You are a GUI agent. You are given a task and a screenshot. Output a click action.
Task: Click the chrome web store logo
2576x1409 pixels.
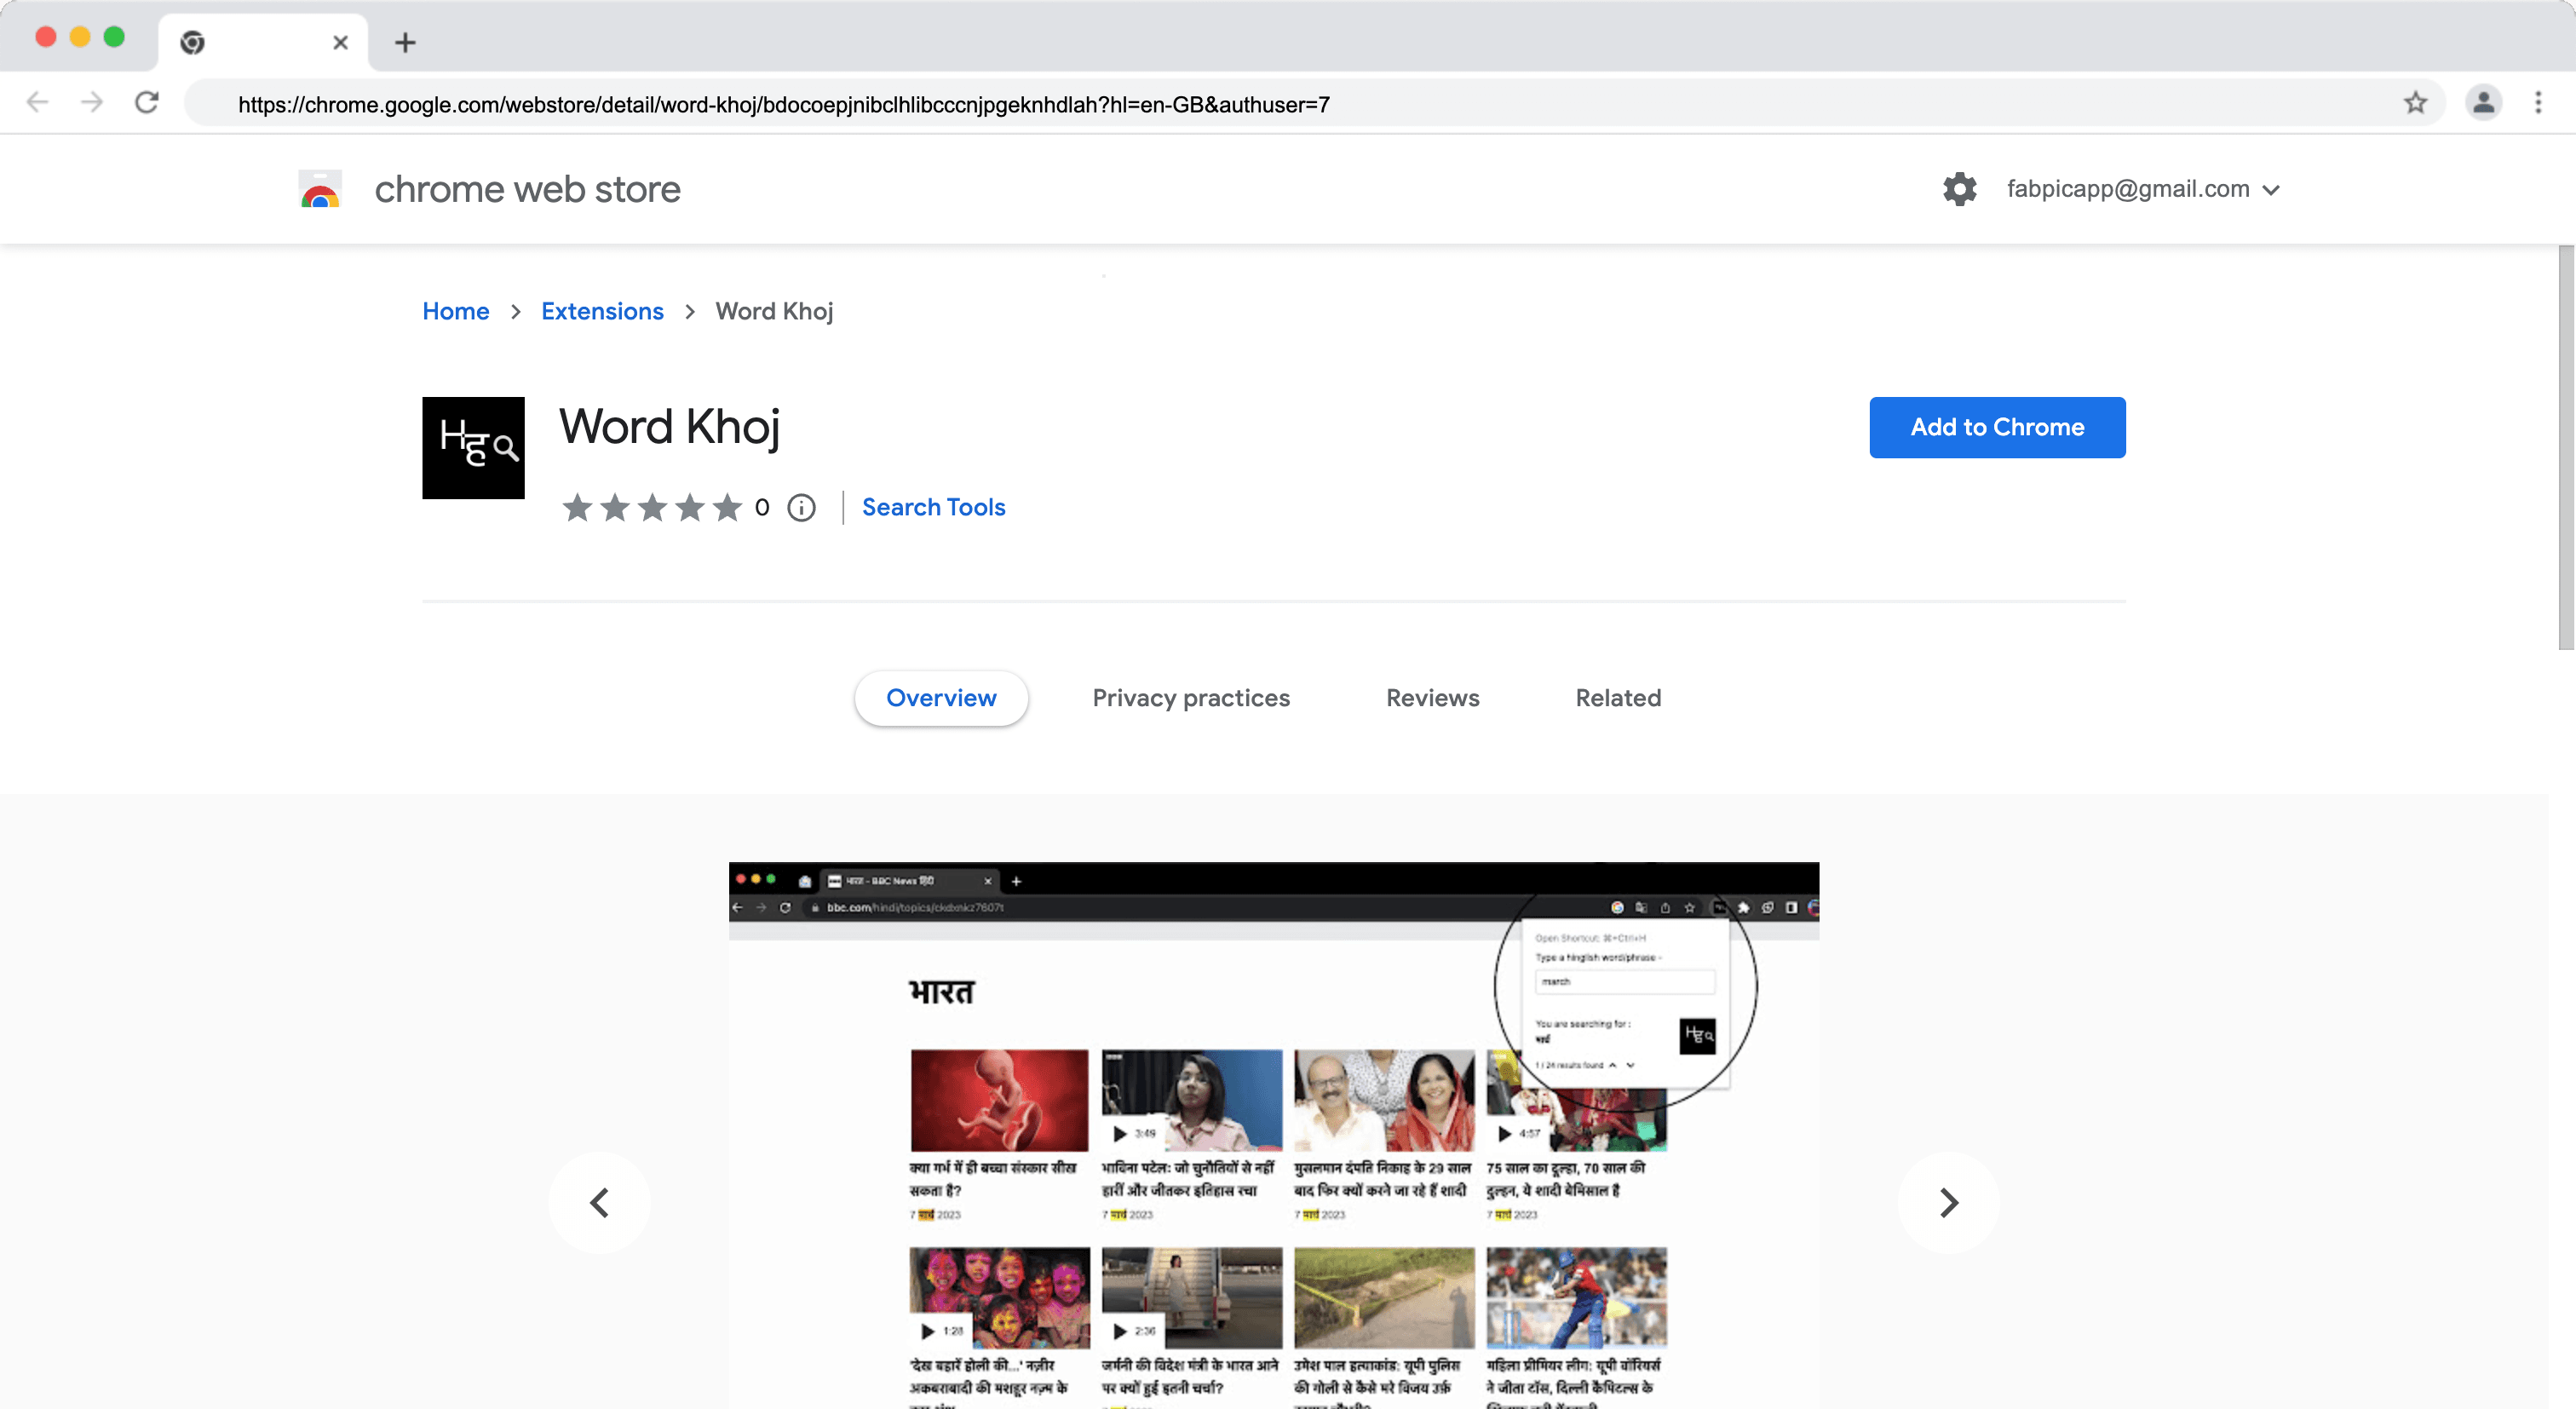(x=321, y=189)
